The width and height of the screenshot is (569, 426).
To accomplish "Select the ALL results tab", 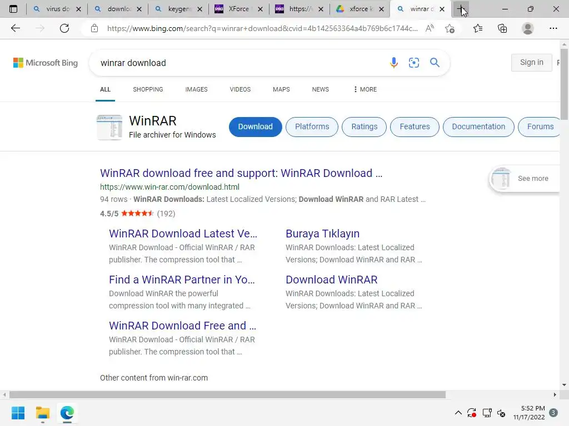I will [x=105, y=89].
